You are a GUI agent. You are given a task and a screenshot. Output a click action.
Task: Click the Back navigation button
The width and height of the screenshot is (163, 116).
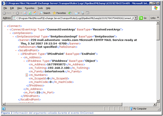point(7,13)
